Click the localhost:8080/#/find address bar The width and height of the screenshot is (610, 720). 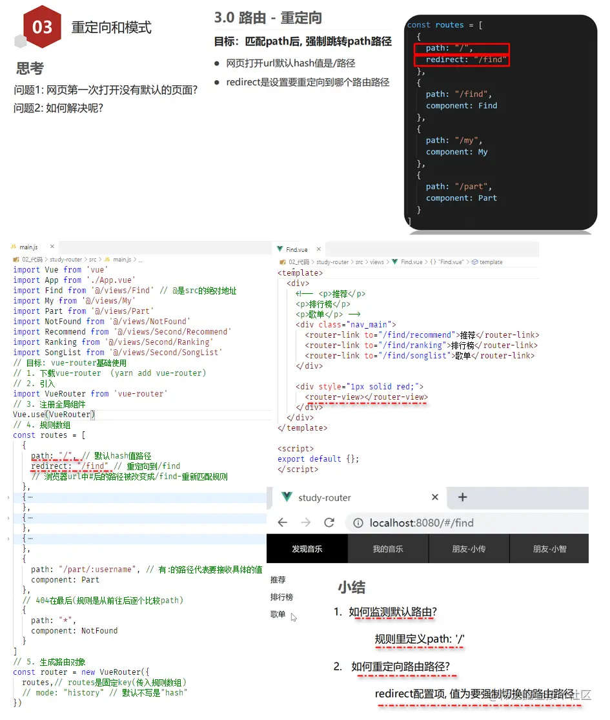pyautogui.click(x=467, y=523)
